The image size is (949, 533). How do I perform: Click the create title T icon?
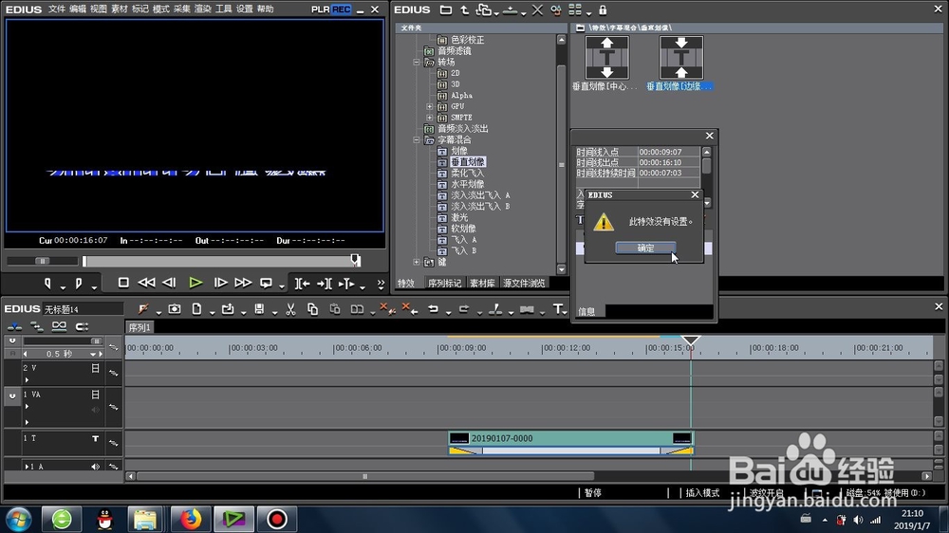tap(557, 309)
